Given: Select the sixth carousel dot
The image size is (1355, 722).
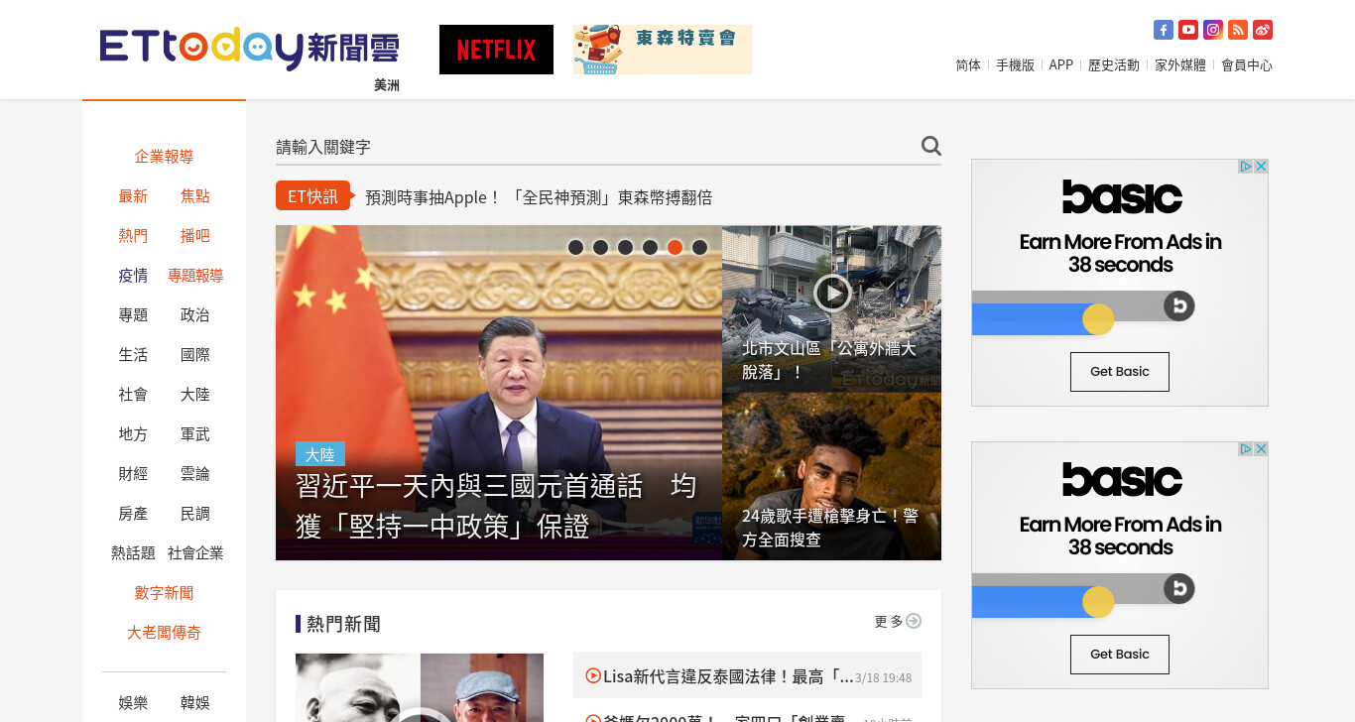Looking at the screenshot, I should (x=699, y=247).
